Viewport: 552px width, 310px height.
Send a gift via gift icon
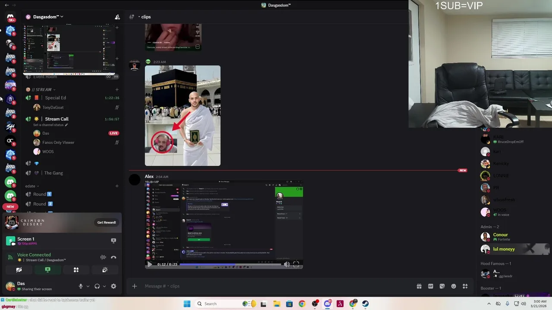click(x=419, y=286)
